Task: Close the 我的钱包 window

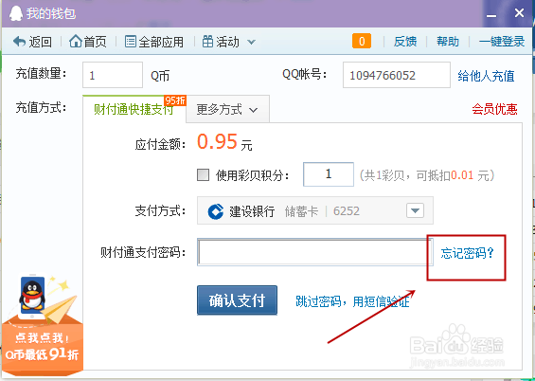Action: [x=519, y=13]
